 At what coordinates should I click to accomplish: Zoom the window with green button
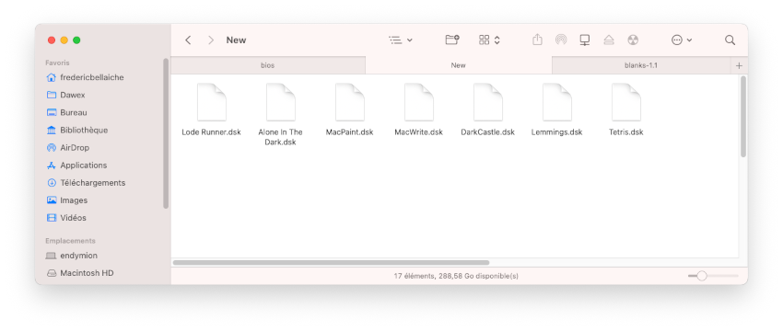click(x=76, y=40)
